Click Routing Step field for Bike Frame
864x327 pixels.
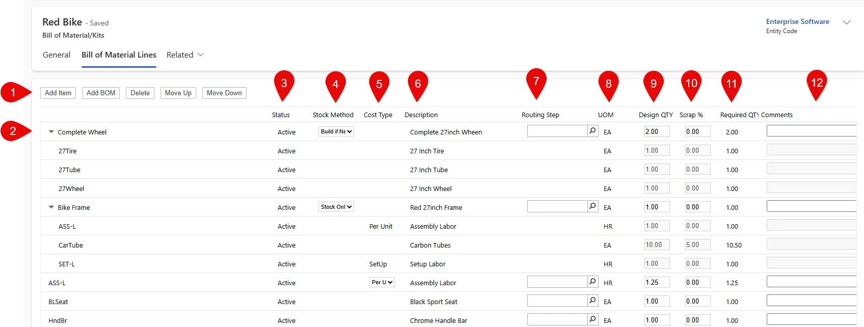tap(557, 206)
